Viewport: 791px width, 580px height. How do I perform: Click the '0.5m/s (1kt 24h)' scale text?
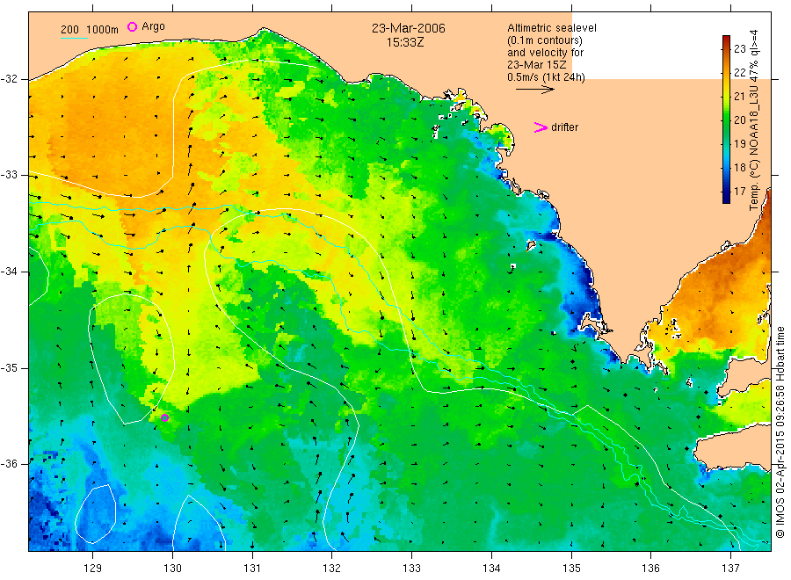coord(547,77)
